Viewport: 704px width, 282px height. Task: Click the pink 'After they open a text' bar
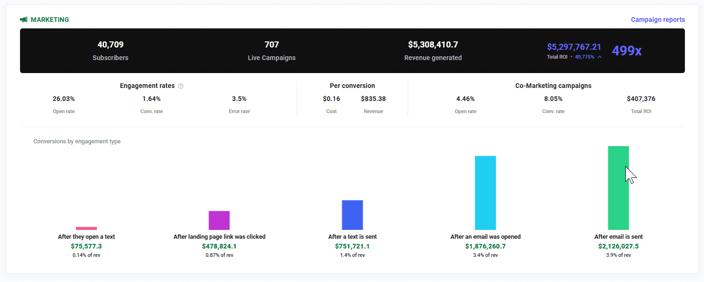point(87,228)
